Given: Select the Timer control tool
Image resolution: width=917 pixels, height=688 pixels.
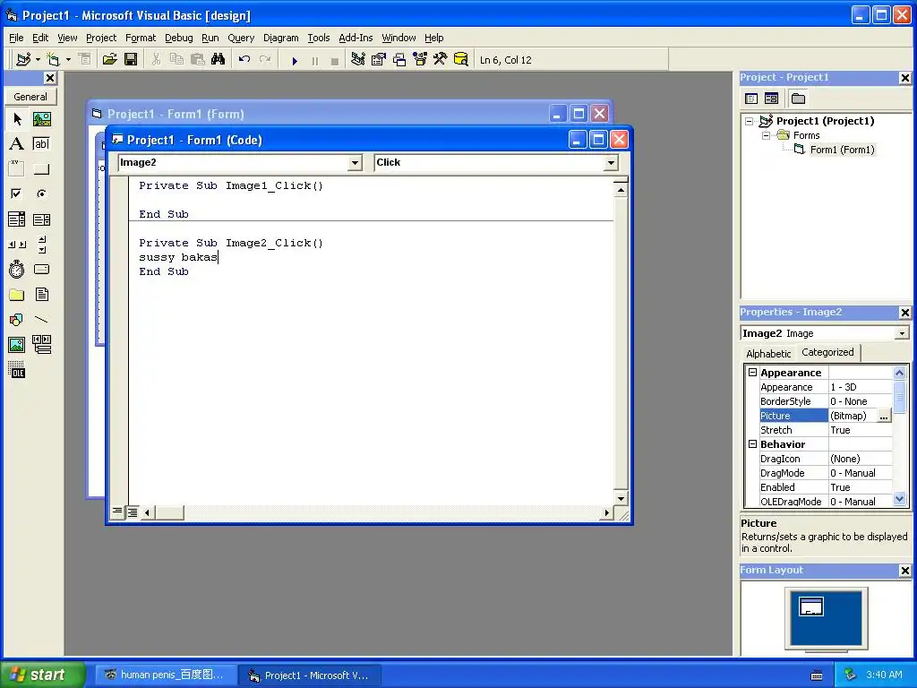Looking at the screenshot, I should click(17, 269).
